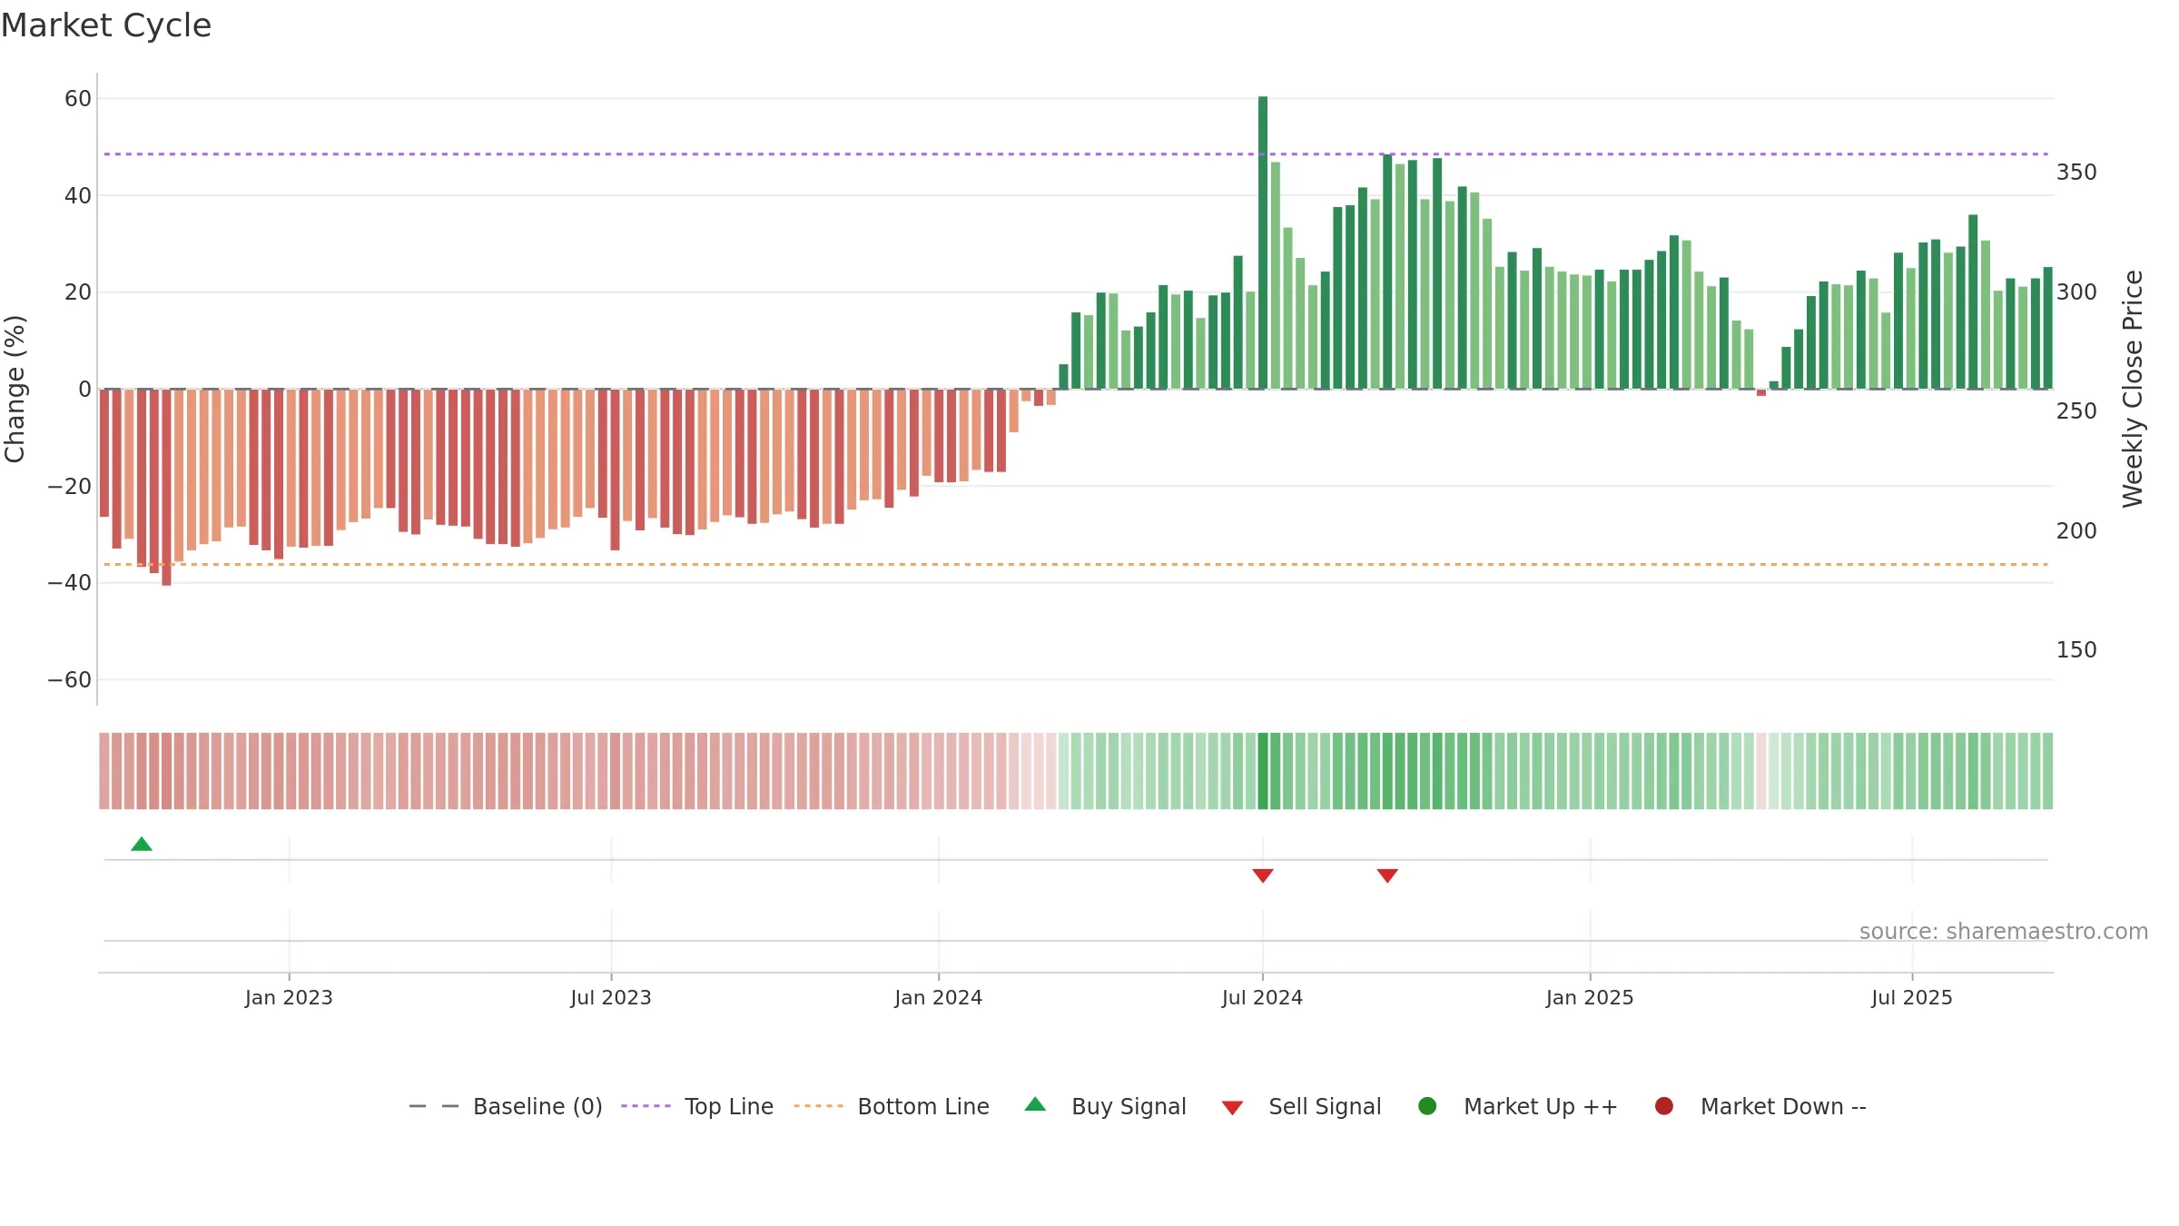Click the 350 price tick label
Screen dimensions: 2179x1226
click(2076, 173)
